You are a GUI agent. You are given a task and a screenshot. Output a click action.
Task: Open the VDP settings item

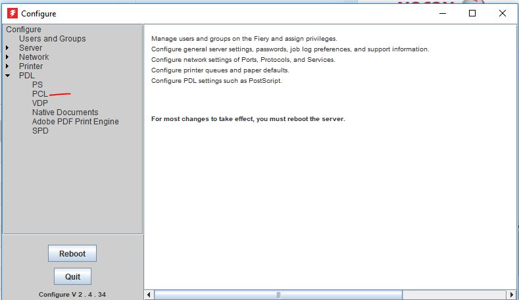40,103
